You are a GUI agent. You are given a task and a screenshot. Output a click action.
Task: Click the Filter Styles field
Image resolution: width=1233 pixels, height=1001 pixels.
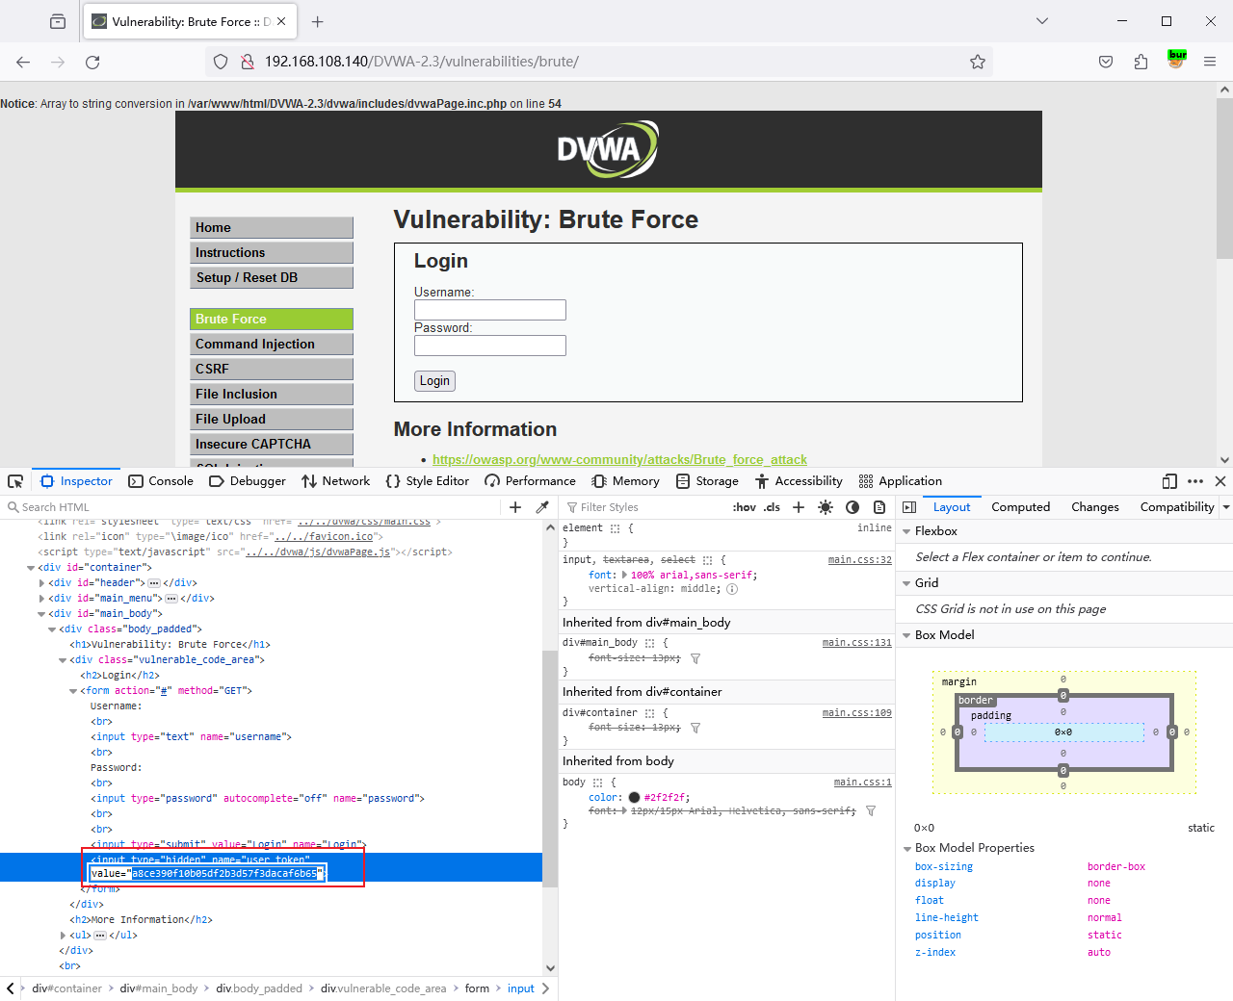coord(645,507)
